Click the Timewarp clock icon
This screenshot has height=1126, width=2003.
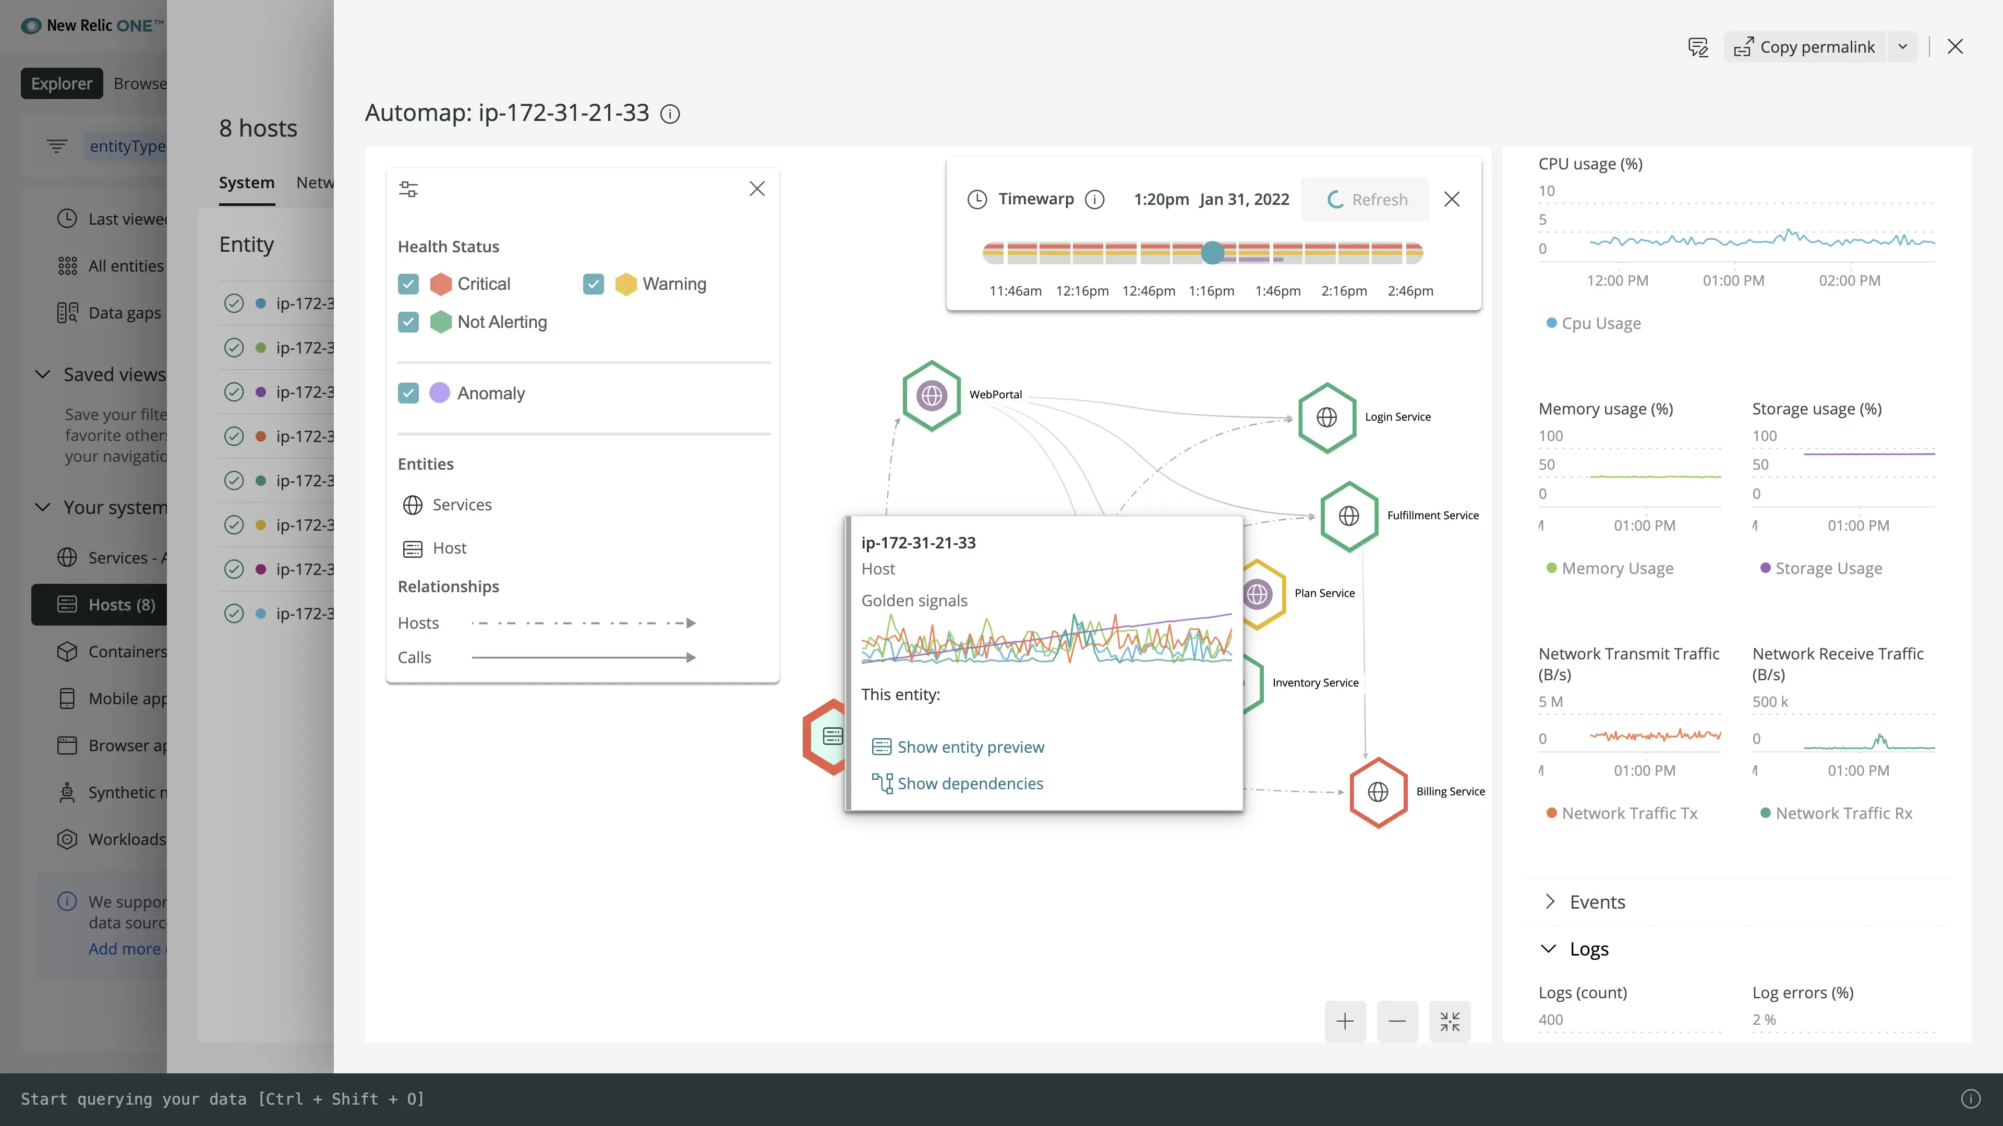[x=976, y=200]
